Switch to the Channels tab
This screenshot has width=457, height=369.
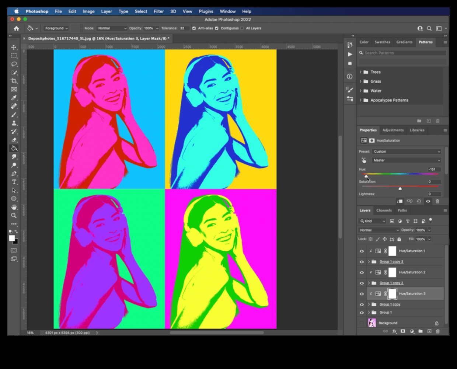coord(384,210)
